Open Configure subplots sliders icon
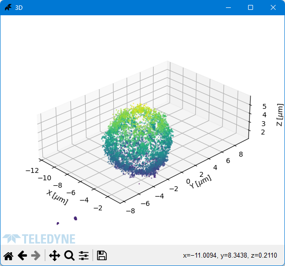Image resolution: width=285 pixels, height=266 pixels. tap(84, 256)
